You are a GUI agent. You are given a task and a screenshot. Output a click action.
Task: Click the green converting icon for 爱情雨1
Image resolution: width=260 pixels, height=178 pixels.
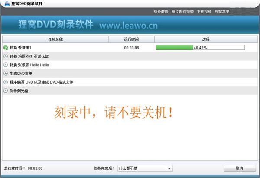(6, 48)
